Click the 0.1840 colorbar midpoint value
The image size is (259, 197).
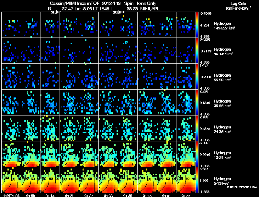(x=205, y=103)
